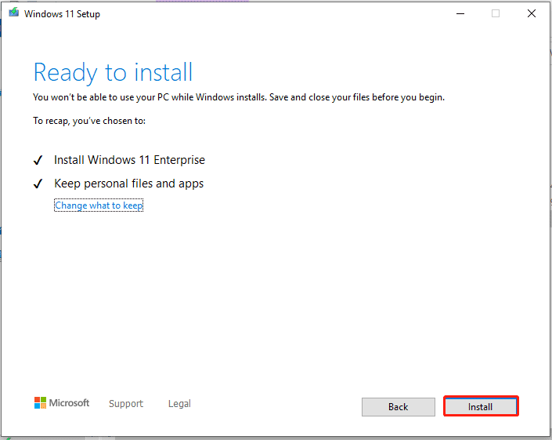This screenshot has height=440, width=552.
Task: Click the checkmark beside Install Windows 11 Enterprise
Action: tap(38, 160)
